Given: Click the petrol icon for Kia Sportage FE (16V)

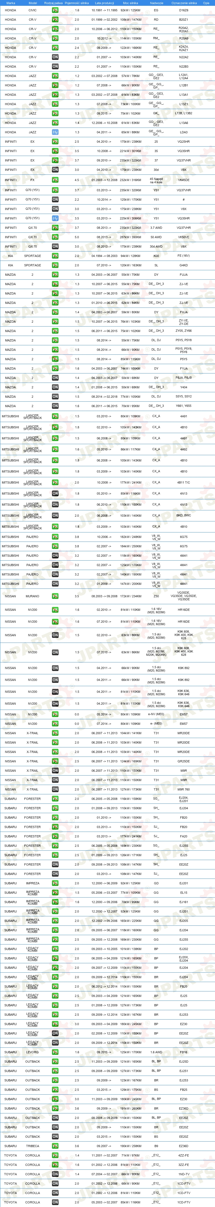Looking at the screenshot, I should point(55,256).
